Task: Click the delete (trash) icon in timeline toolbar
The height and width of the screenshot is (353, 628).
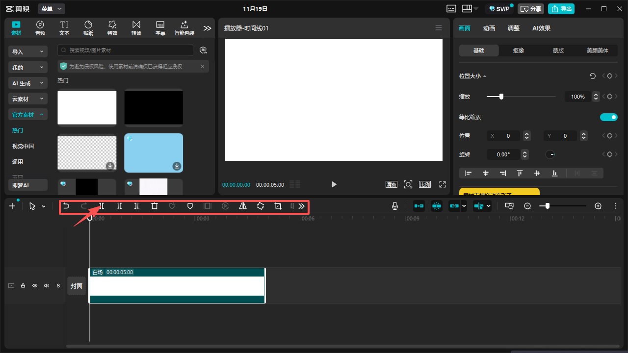Action: [x=155, y=206]
